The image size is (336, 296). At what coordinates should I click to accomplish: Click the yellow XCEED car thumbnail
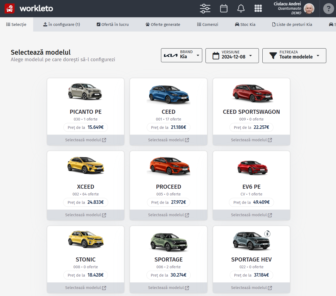pos(85,165)
